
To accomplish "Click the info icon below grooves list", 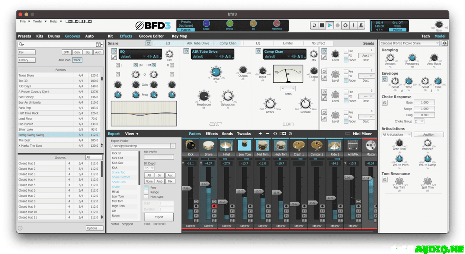I will 20,228.
